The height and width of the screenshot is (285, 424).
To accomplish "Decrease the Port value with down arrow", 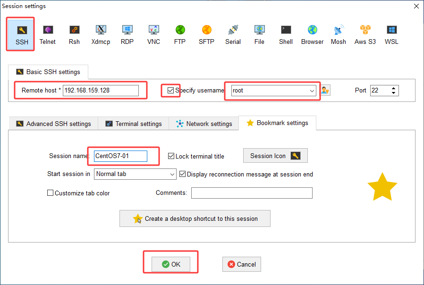I will pyautogui.click(x=393, y=93).
